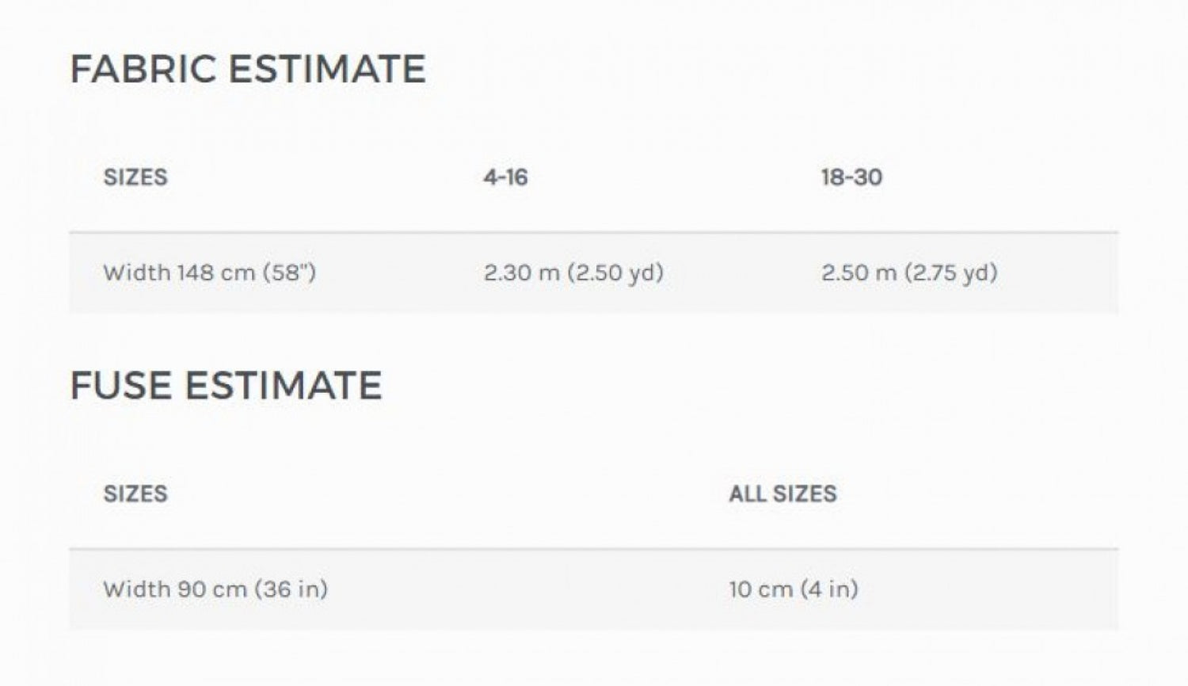Click the (36 in) fuse width value

point(291,589)
